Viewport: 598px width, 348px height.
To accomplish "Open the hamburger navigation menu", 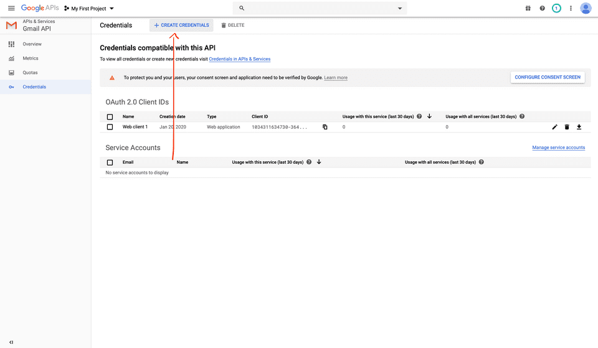I will tap(11, 8).
